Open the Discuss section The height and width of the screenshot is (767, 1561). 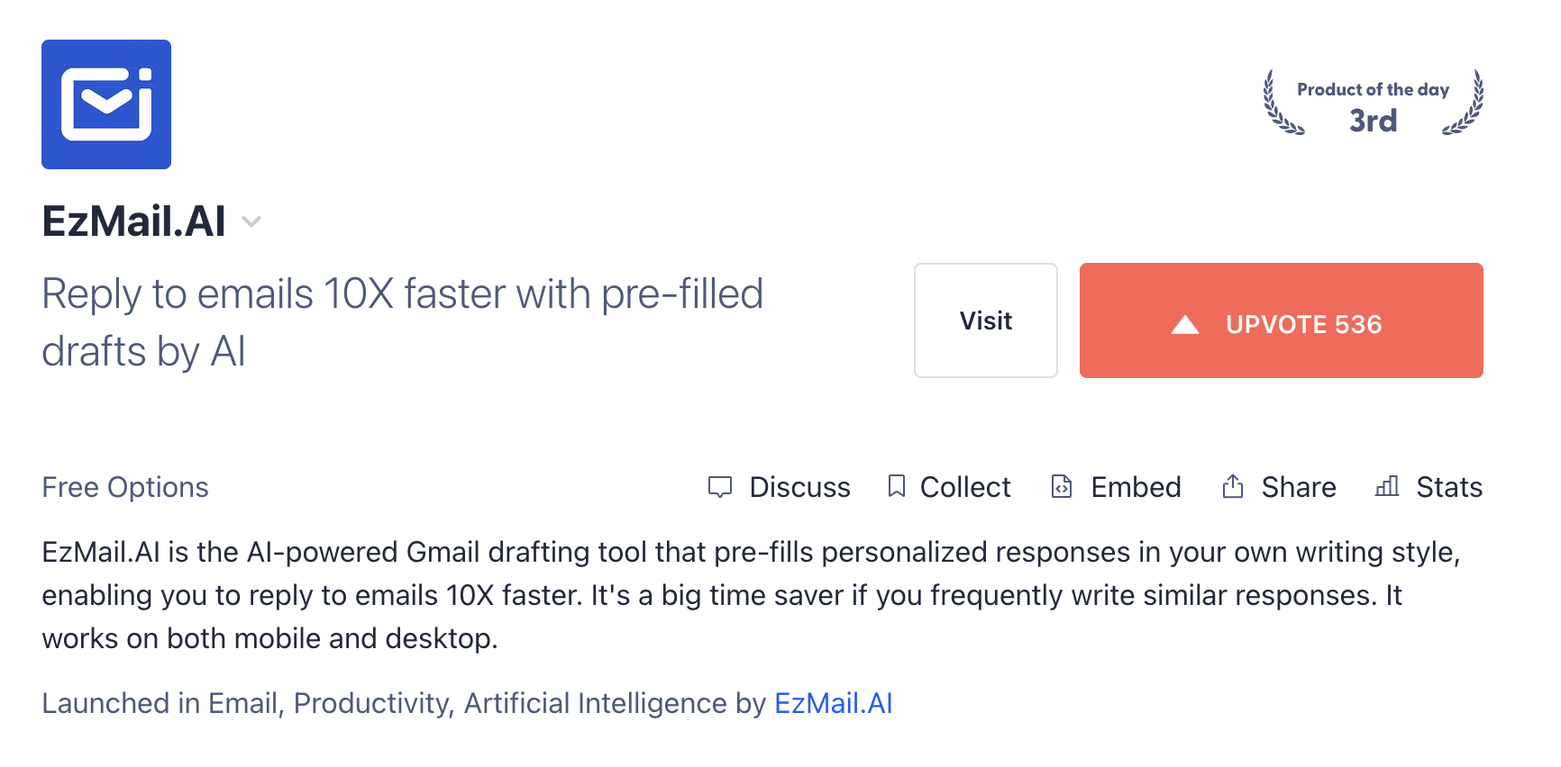799,487
